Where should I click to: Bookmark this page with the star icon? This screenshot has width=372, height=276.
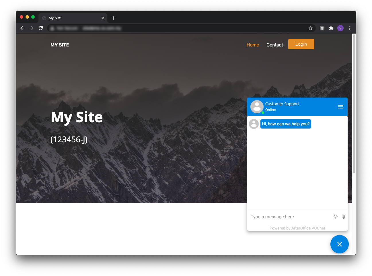(x=310, y=28)
